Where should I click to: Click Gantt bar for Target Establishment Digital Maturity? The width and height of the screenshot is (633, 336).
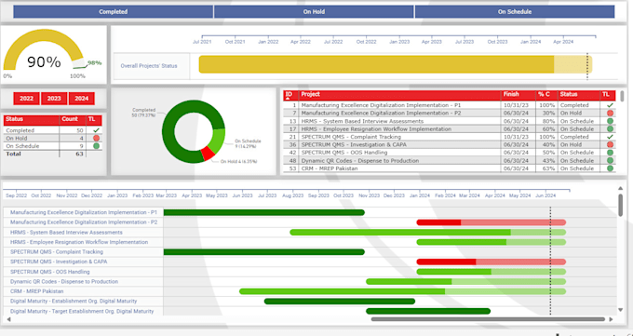(x=428, y=311)
